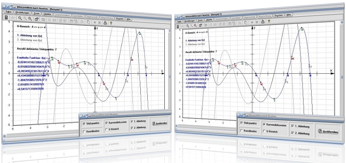Open Einstellungen menu in left window
The height and width of the screenshot is (163, 346).
click(22, 13)
